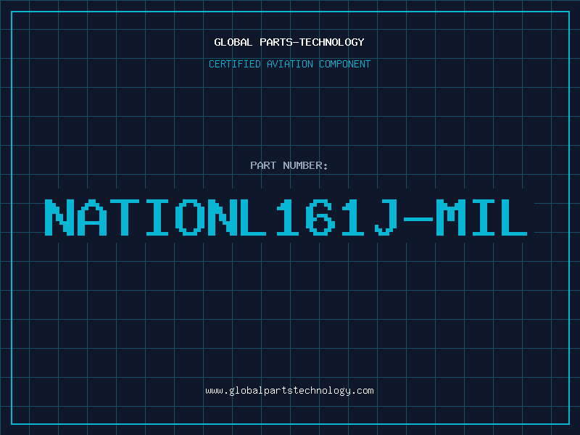The image size is (580, 435).
Task: Click the GLOBAL PARTS-TECHNOLOGY heading
Action: pyautogui.click(x=289, y=42)
